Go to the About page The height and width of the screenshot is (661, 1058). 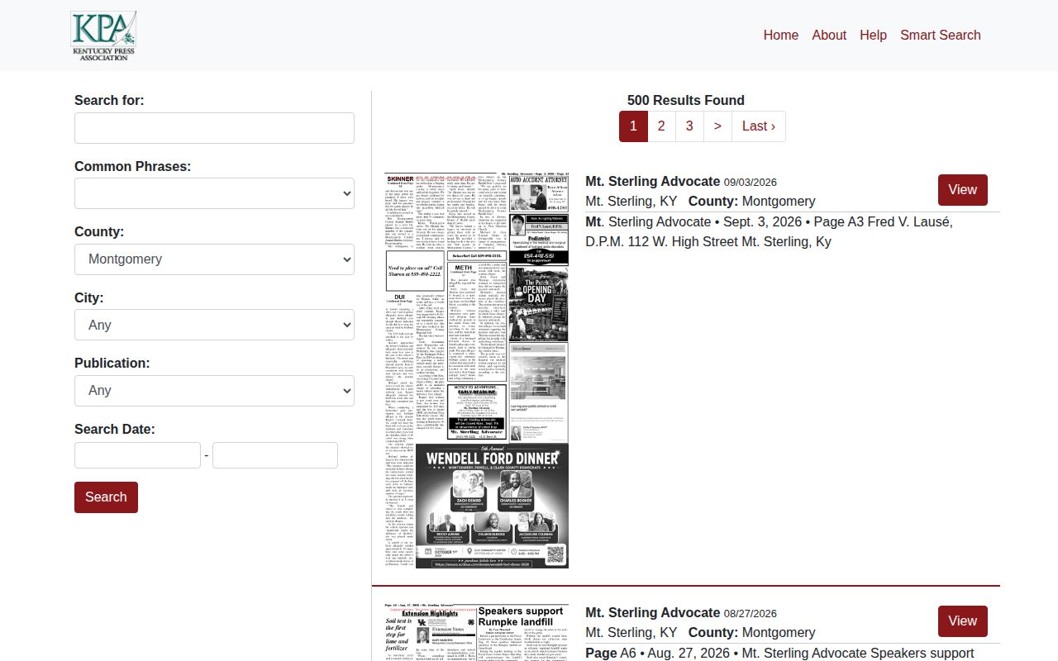click(x=829, y=35)
